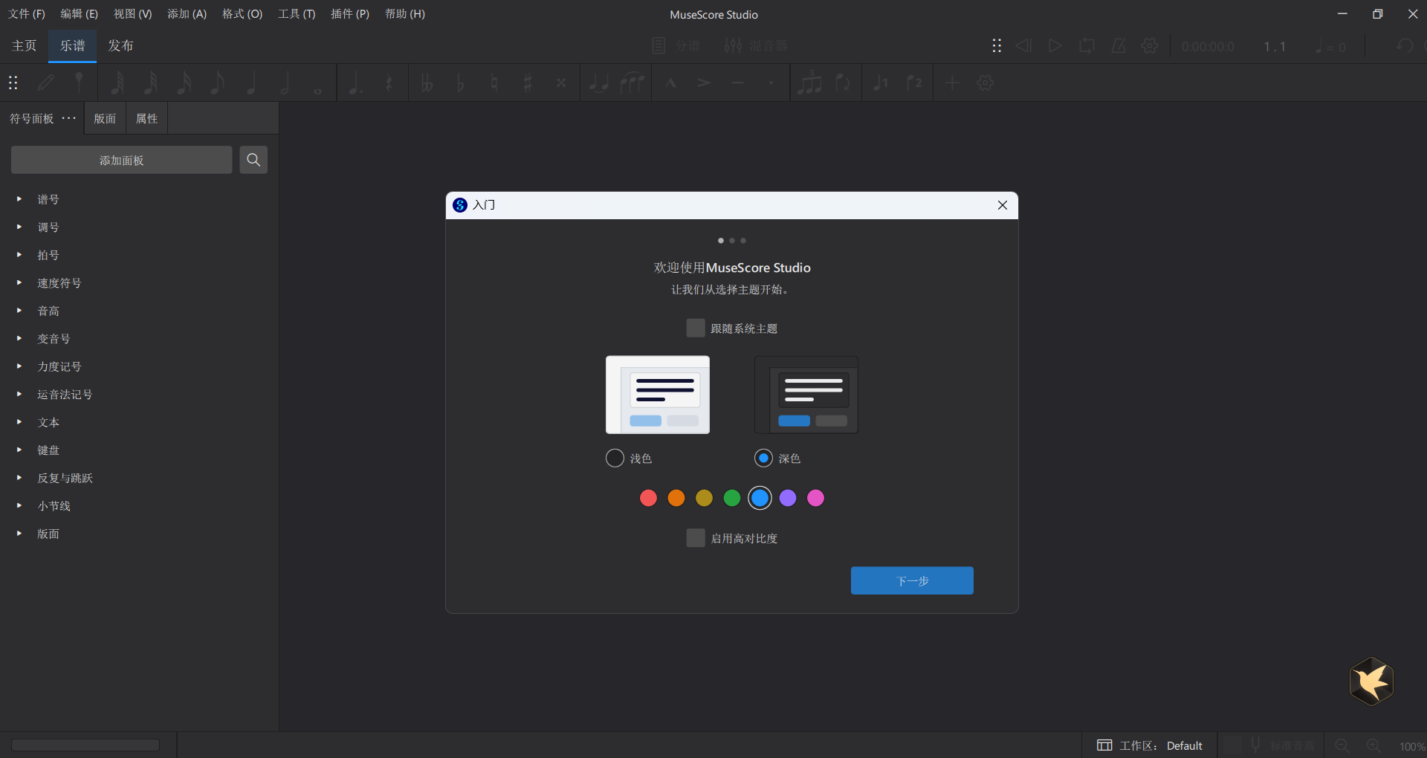This screenshot has height=758, width=1427.
Task: Expand the 速度符号 (Tempo) palette
Action: [19, 282]
